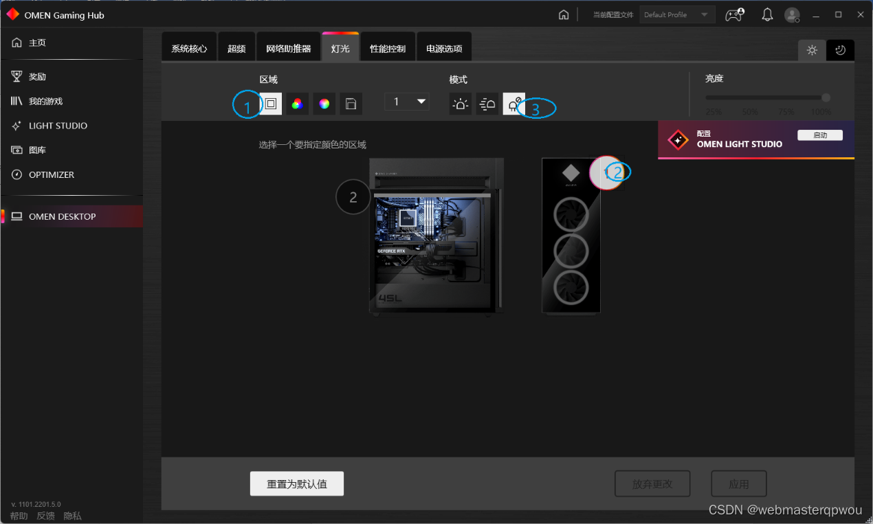Click the 应用 apply button
The height and width of the screenshot is (524, 873).
coord(739,483)
